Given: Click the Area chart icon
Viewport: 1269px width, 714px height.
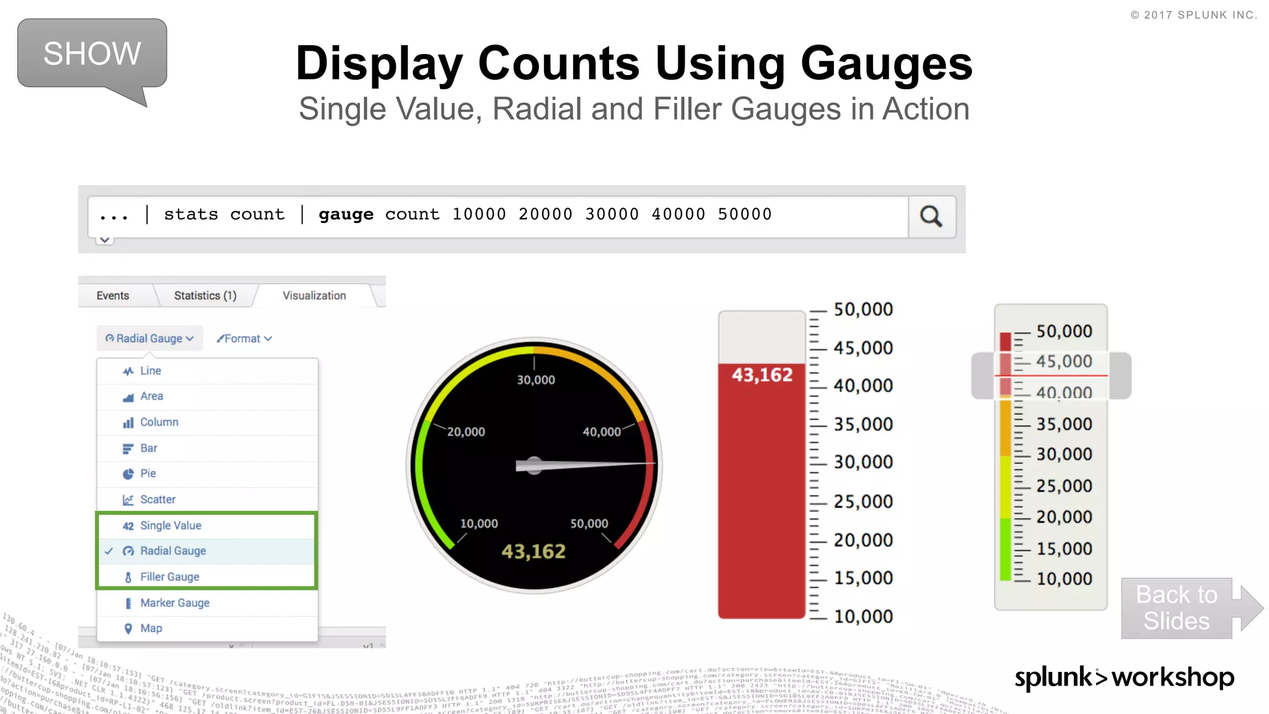Looking at the screenshot, I should pos(128,397).
